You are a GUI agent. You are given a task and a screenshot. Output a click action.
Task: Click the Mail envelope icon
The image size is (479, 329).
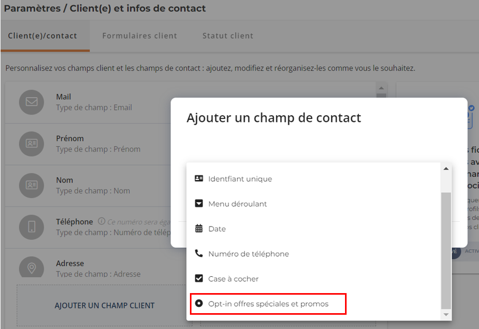coord(32,102)
